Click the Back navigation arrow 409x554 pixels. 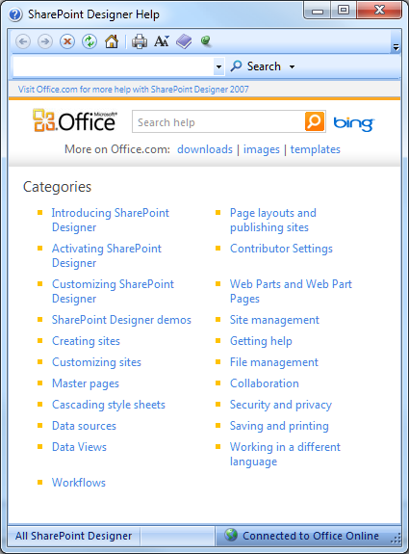click(23, 41)
